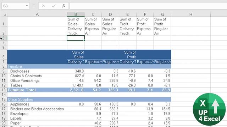
Task: Click value 632.3 in Binders row
Action: click(x=114, y=109)
